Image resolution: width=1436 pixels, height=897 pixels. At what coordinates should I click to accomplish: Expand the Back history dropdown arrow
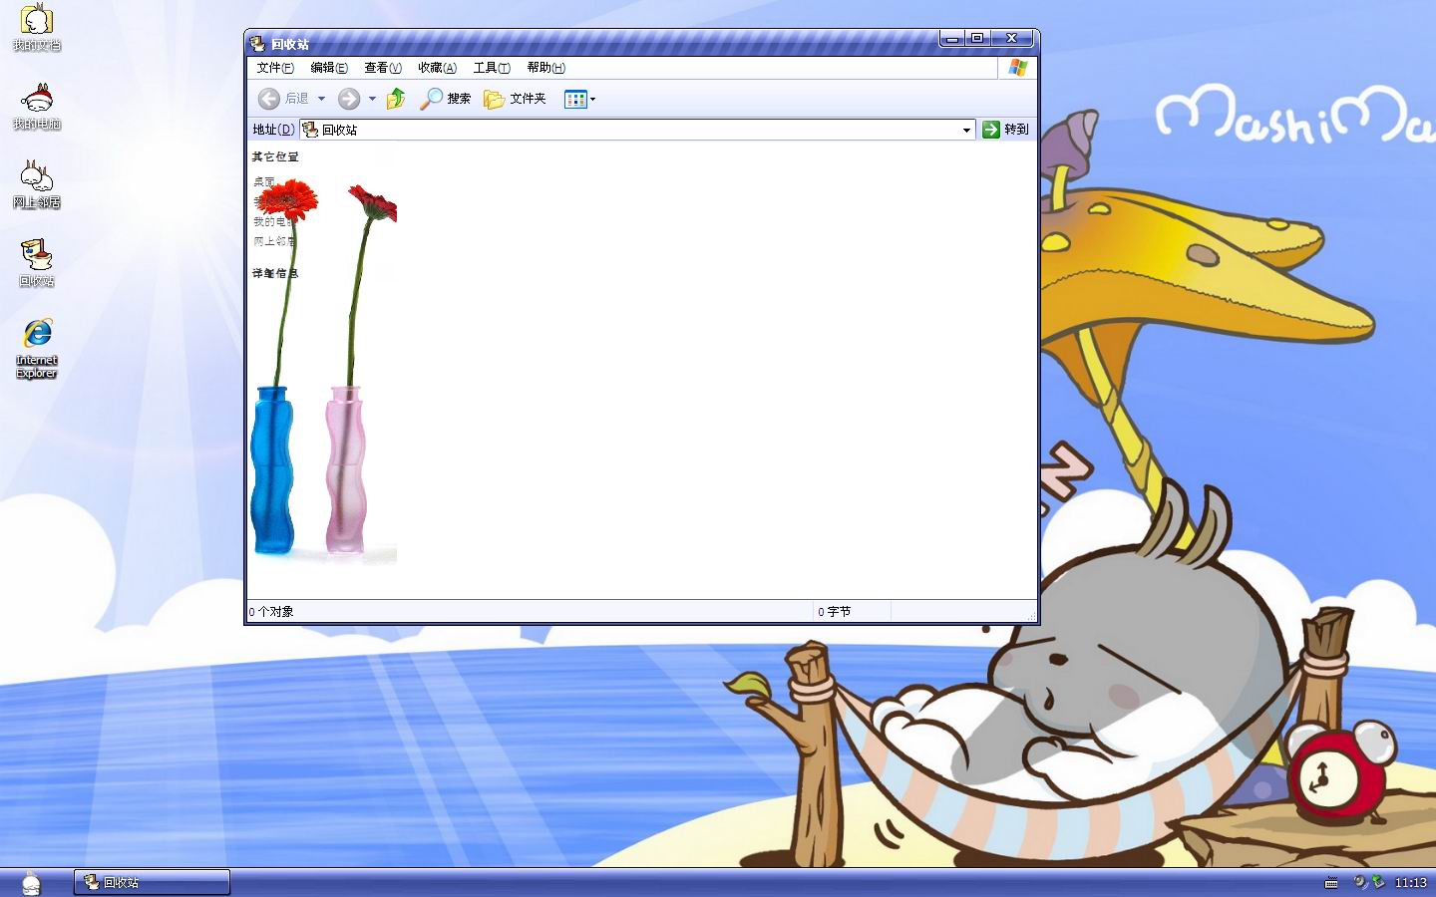321,99
